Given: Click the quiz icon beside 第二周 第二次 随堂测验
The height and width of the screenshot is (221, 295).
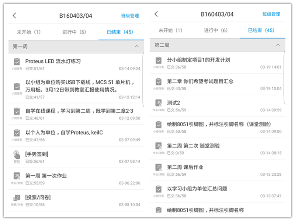Looking at the screenshot, I should [x=158, y=146].
